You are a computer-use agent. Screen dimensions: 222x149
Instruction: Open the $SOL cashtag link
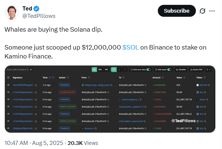click(130, 47)
